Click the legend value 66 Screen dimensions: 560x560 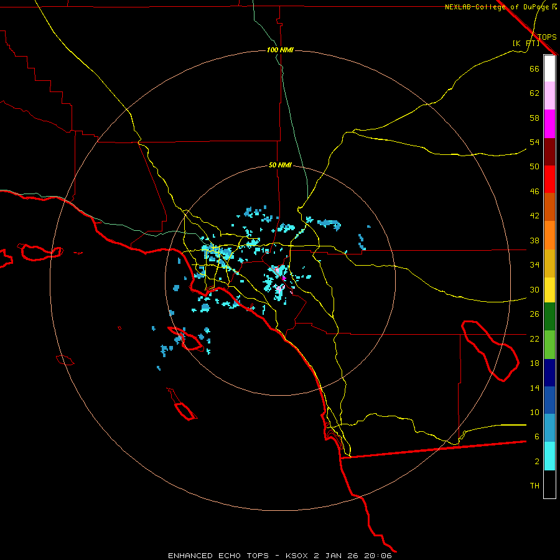[534, 68]
